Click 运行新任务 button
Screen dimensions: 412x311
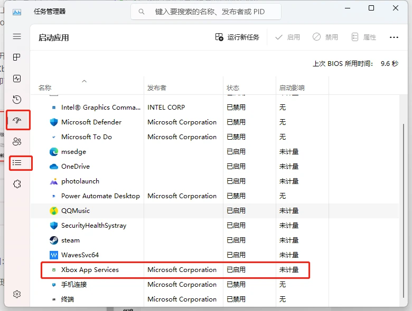(x=237, y=37)
